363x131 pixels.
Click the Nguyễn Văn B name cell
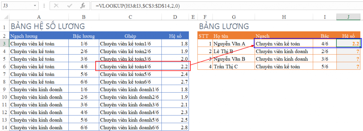[x=234, y=58]
